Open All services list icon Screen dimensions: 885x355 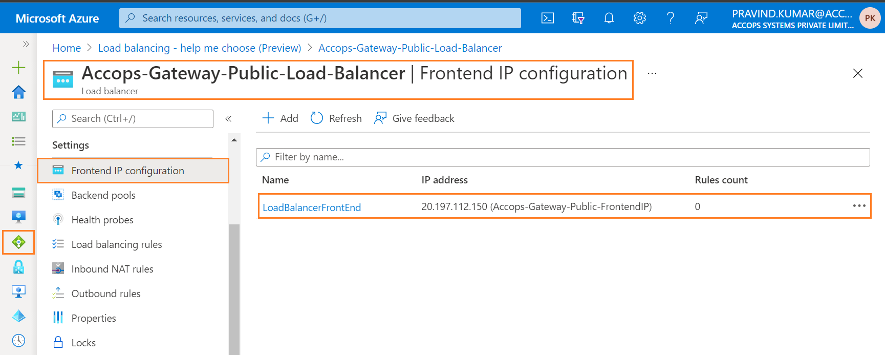[18, 141]
